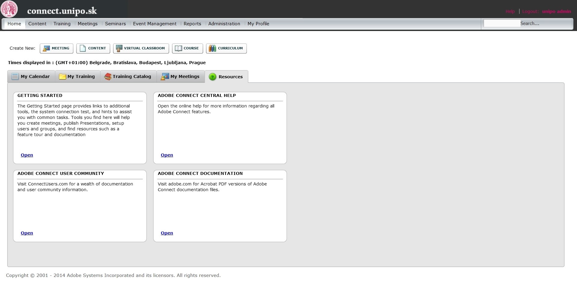The width and height of the screenshot is (577, 289).
Task: Click the Times displayed in timezone text
Action: (x=107, y=63)
